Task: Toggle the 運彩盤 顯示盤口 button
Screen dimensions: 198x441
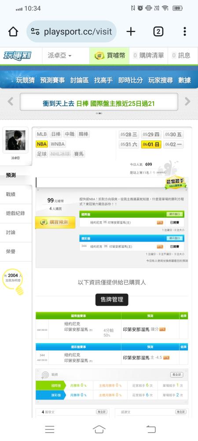Action: point(174,238)
